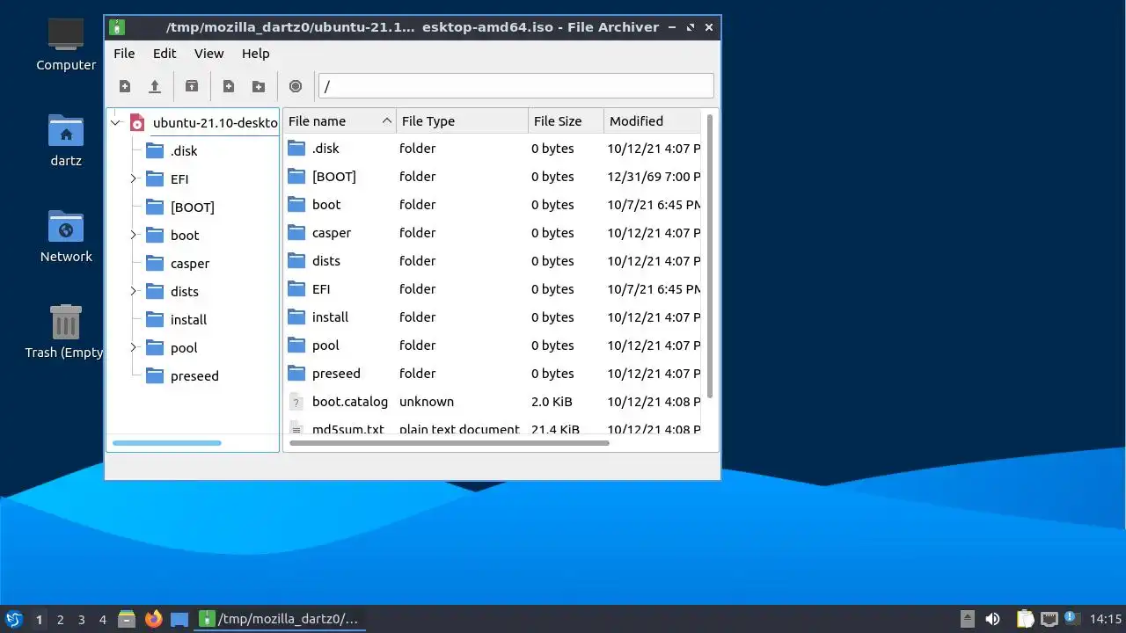Click the Extract archive box icon
1126x633 pixels.
[192, 86]
